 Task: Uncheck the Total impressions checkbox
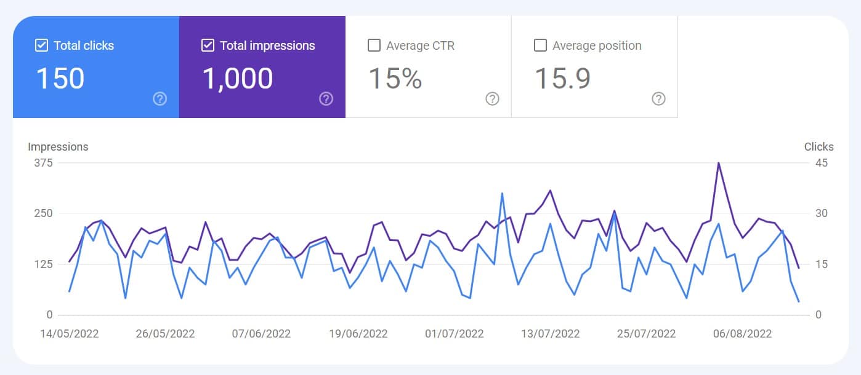208,45
